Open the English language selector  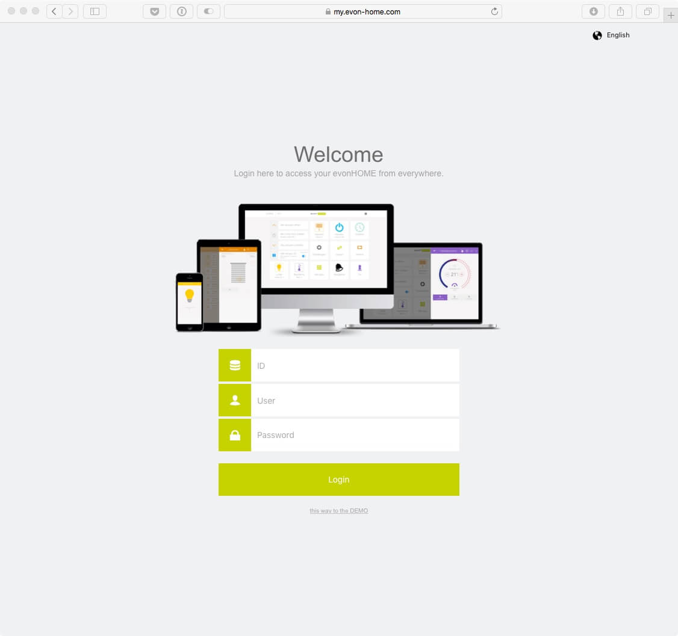pos(618,35)
